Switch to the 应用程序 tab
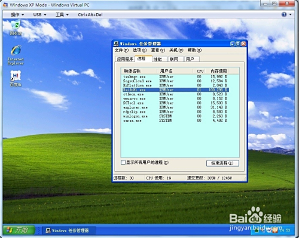299x238 pixels. point(125,59)
